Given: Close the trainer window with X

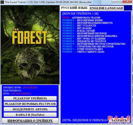Looking at the screenshot, I should pos(127,1).
